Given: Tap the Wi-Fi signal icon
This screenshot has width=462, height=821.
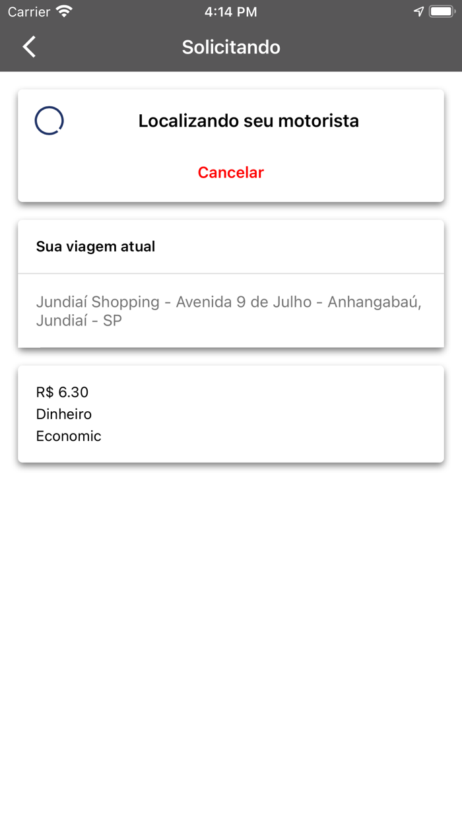Looking at the screenshot, I should click(x=63, y=11).
